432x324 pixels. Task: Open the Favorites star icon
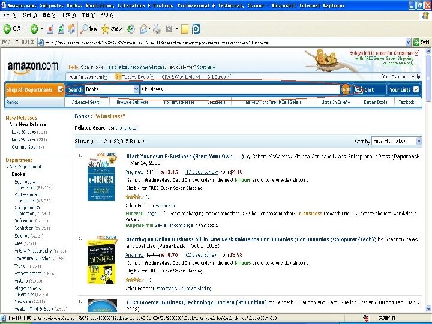[x=105, y=29]
